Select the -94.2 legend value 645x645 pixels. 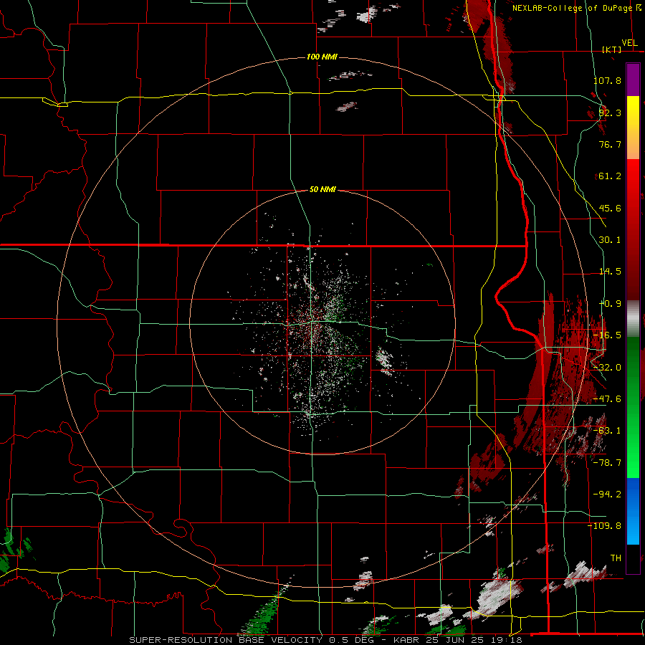click(607, 494)
